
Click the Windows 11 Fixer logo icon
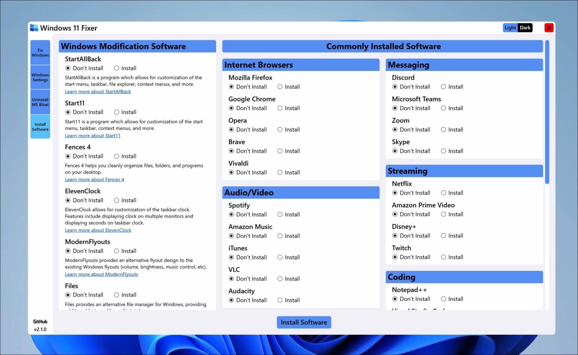tap(33, 27)
